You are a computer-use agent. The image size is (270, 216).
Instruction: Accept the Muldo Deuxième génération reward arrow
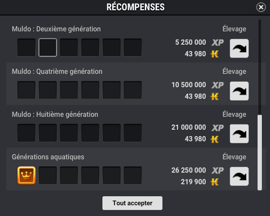[239, 48]
